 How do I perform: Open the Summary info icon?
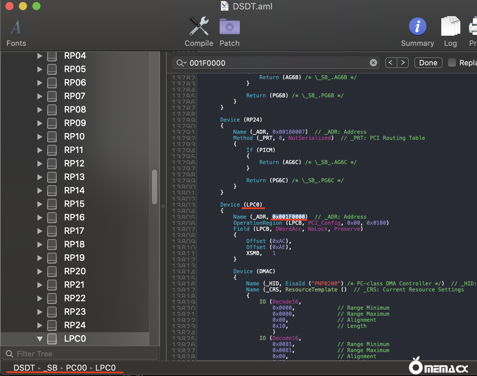click(x=417, y=27)
